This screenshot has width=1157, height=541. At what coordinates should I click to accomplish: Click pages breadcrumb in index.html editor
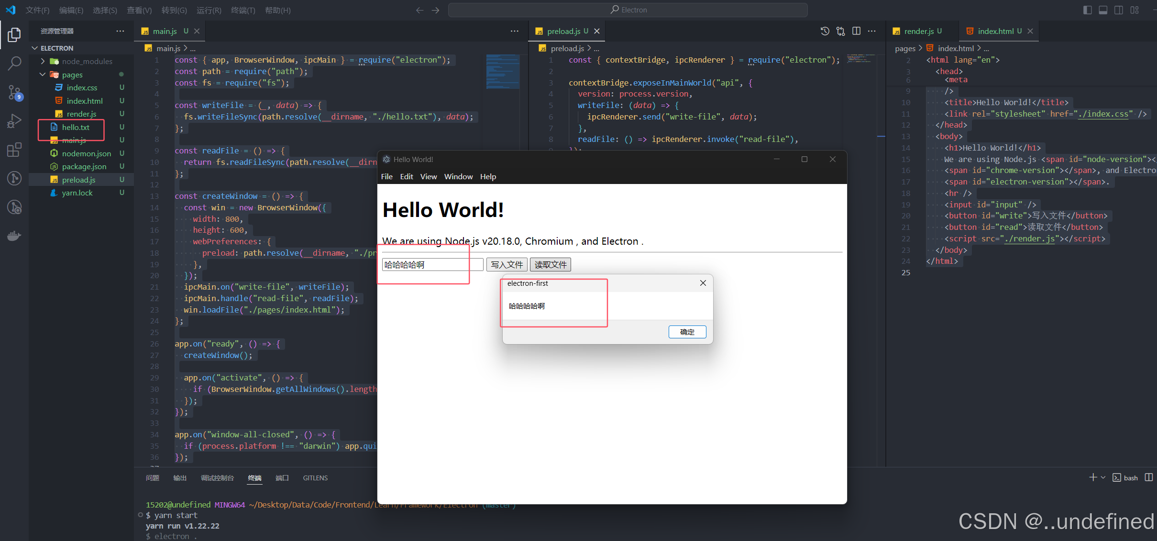(x=905, y=48)
